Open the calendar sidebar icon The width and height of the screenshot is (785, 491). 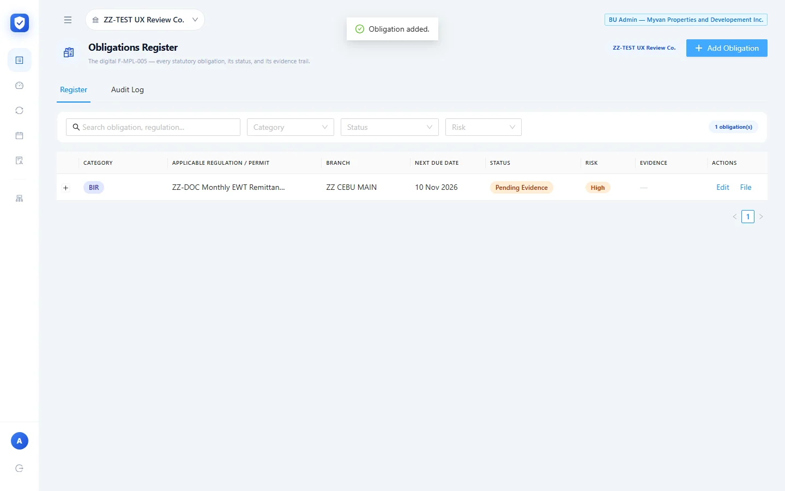click(20, 135)
